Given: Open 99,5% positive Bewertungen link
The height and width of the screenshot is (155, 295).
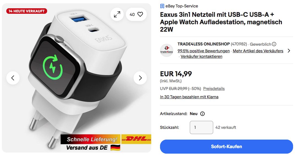Looking at the screenshot, I should pyautogui.click(x=204, y=51).
